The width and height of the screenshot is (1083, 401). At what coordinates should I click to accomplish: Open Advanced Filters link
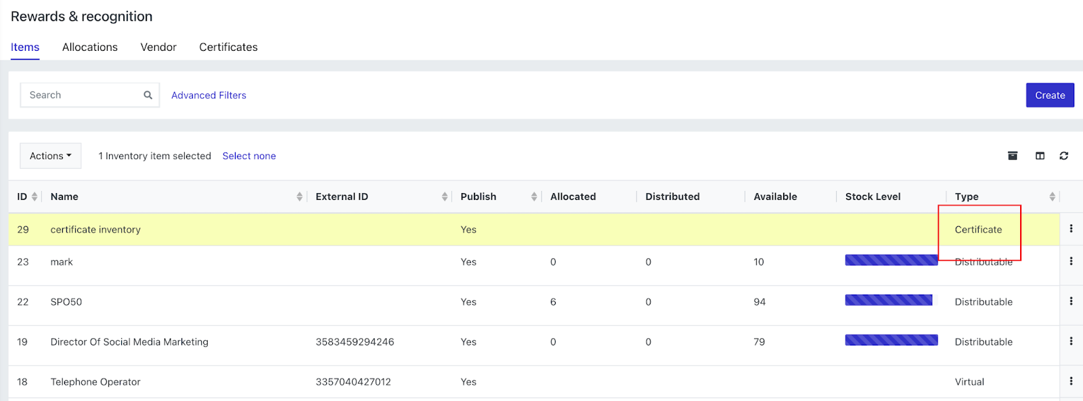(x=208, y=96)
